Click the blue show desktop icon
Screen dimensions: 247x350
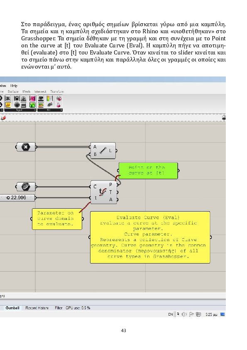223,314
